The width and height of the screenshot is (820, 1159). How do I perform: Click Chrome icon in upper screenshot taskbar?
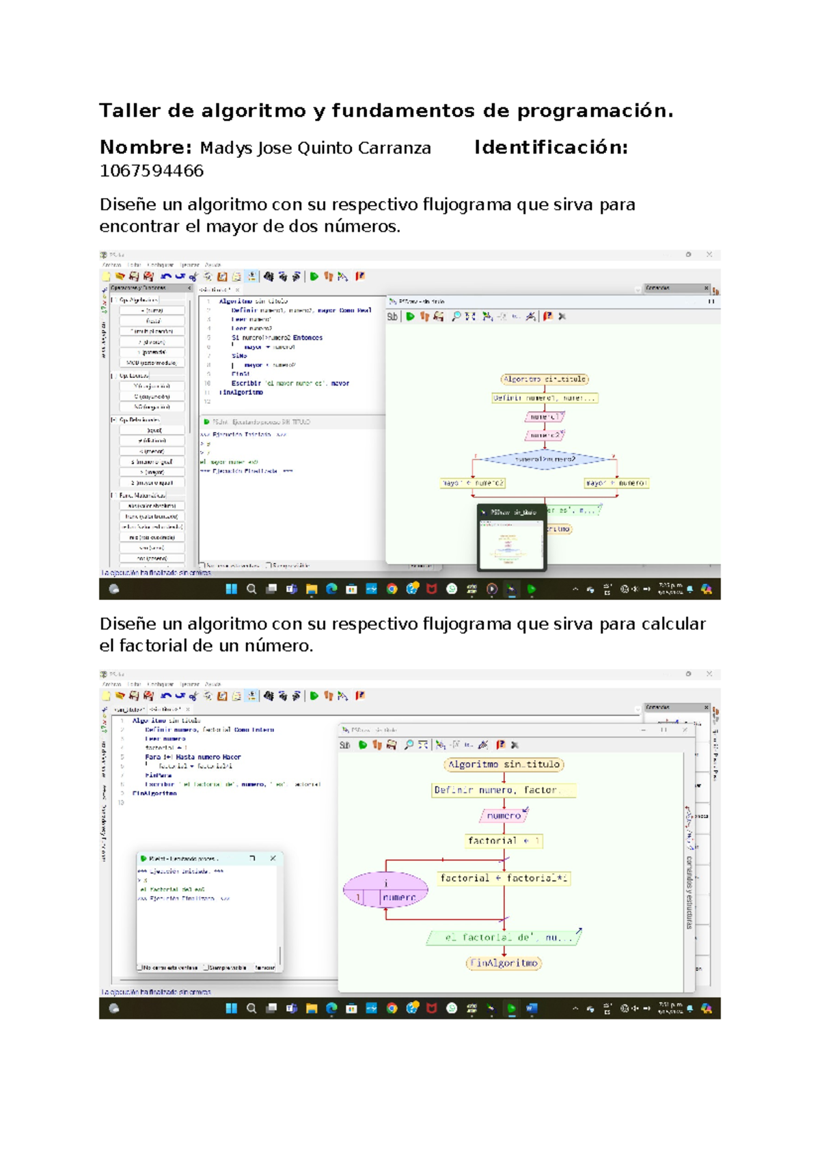[x=392, y=589]
